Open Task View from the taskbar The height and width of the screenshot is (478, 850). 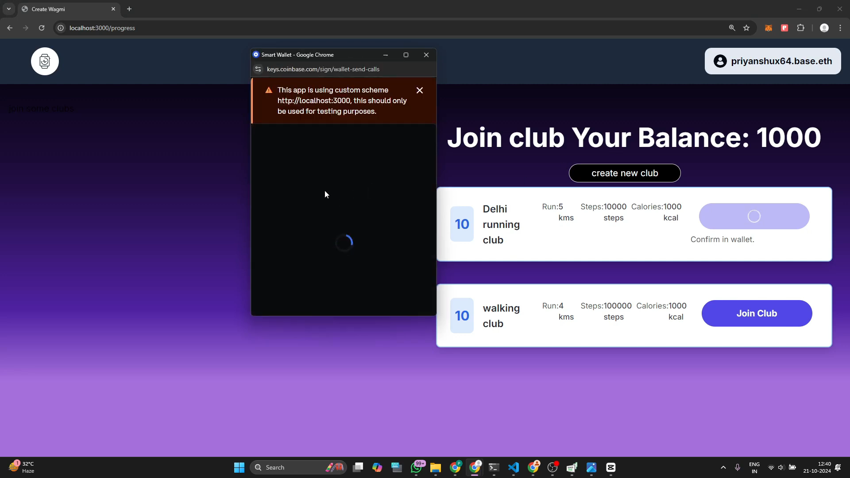tap(358, 467)
